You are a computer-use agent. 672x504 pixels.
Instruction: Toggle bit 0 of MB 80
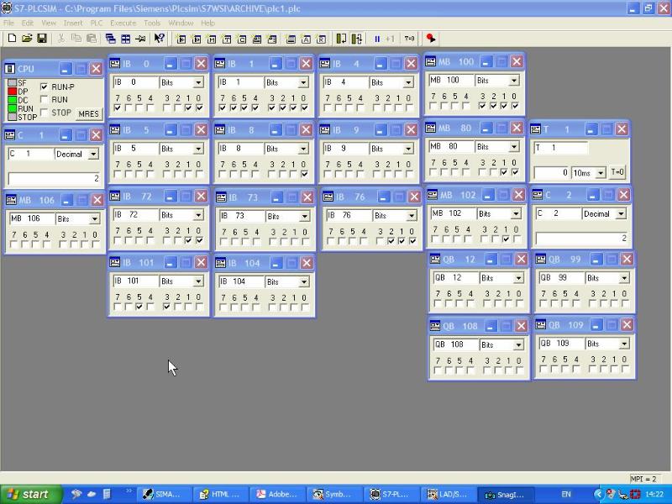[515, 172]
